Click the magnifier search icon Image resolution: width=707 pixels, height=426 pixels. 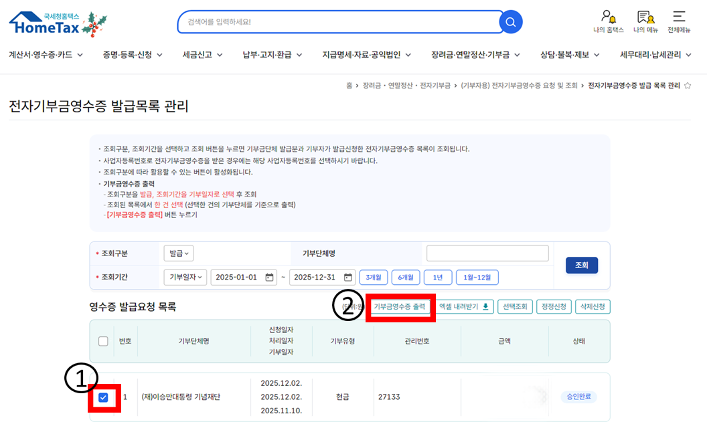click(510, 22)
